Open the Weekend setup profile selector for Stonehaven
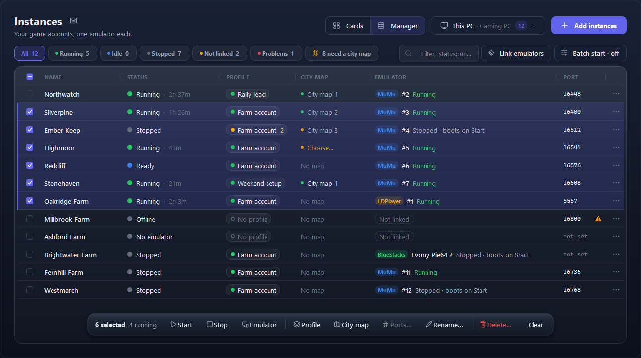The height and width of the screenshot is (358, 641). 256,183
